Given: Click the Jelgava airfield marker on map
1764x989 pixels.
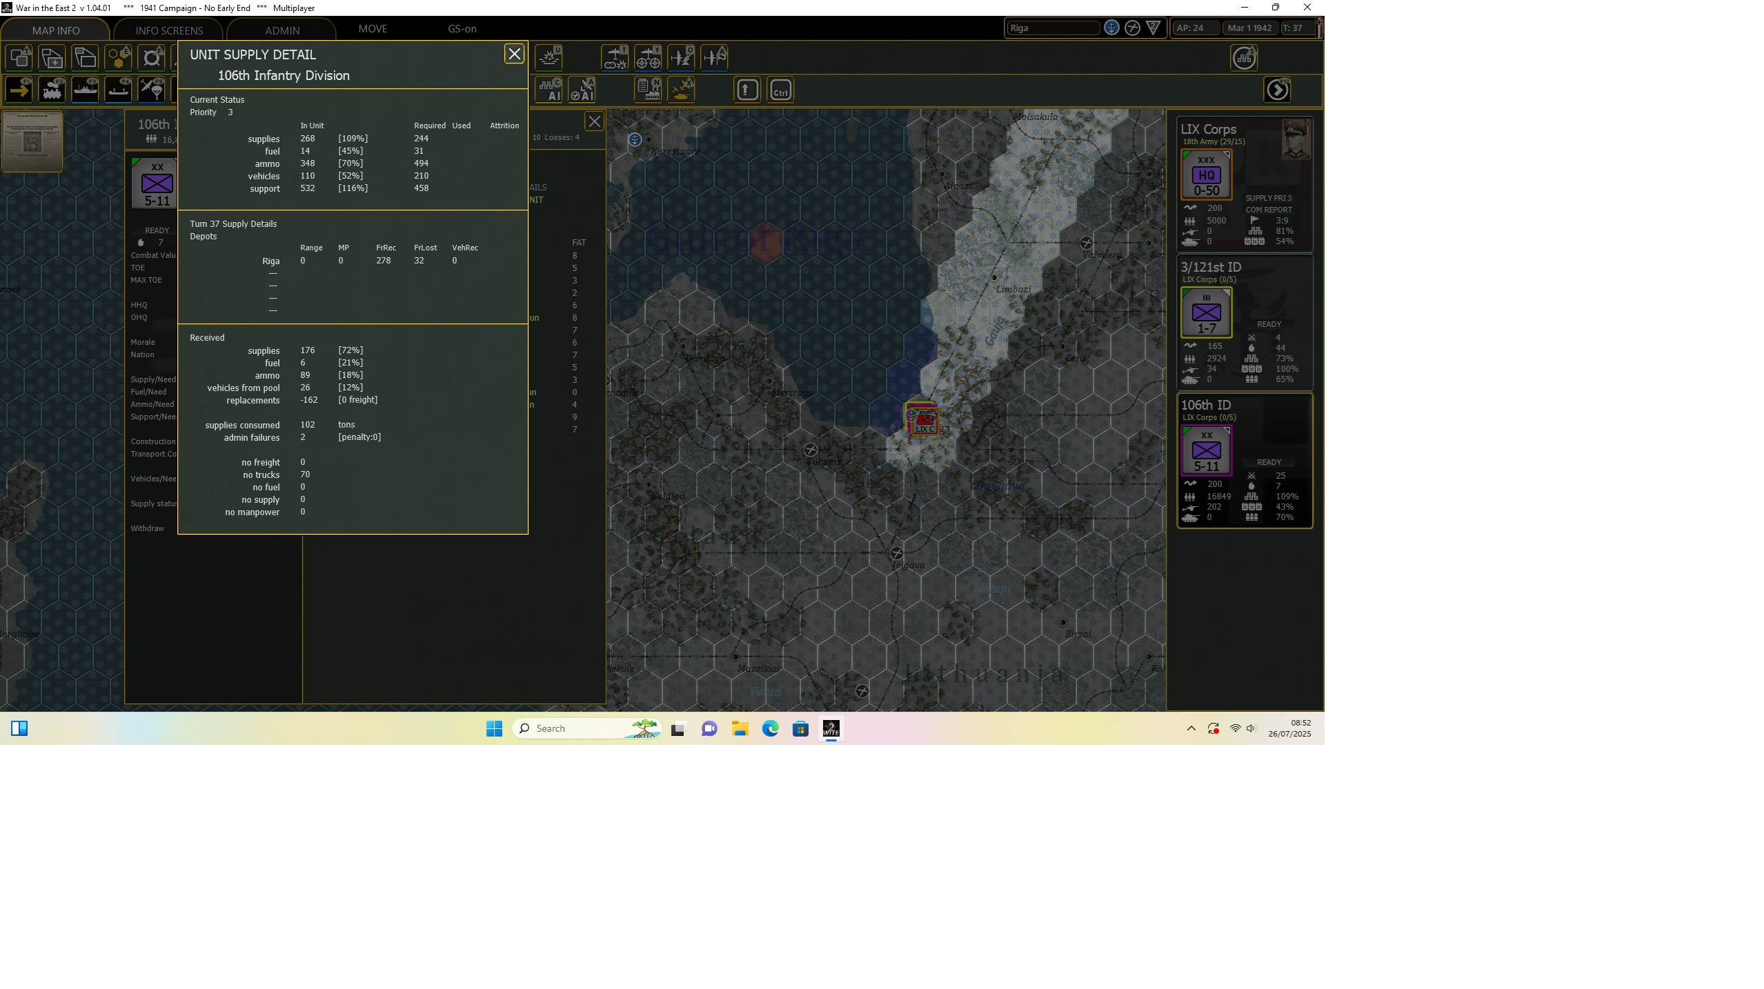Looking at the screenshot, I should (x=896, y=553).
